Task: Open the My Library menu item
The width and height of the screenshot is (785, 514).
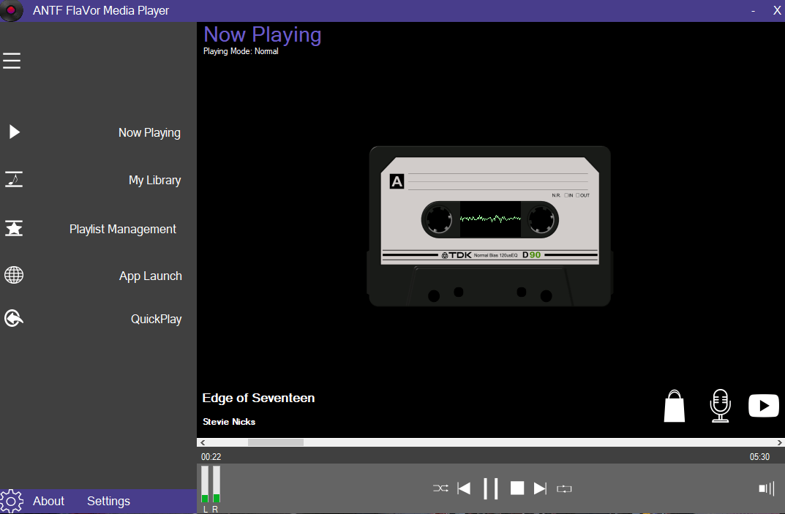Action: click(154, 180)
